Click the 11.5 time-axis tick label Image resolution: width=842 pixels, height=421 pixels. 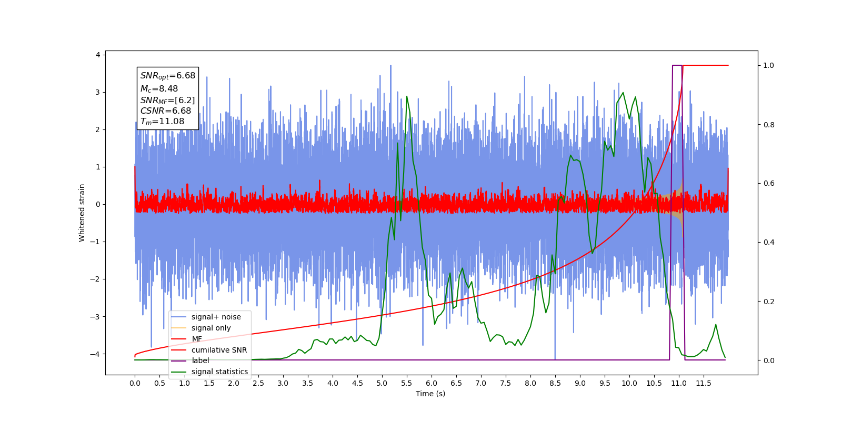pos(704,383)
